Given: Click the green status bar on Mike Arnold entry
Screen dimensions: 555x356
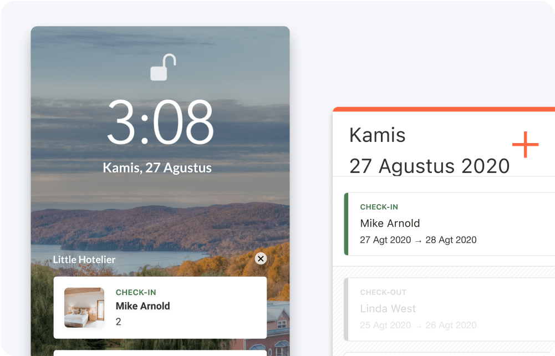Looking at the screenshot, I should point(346,224).
